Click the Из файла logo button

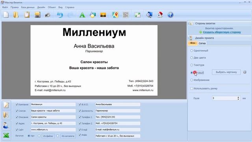tap(48, 136)
